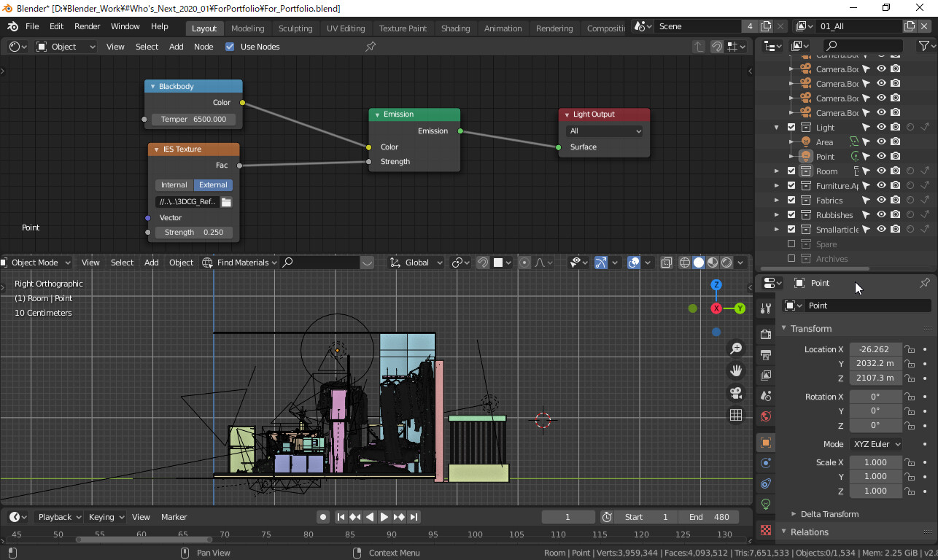Viewport: 938px width, 560px height.
Task: Select External source on IES Texture node
Action: click(213, 185)
